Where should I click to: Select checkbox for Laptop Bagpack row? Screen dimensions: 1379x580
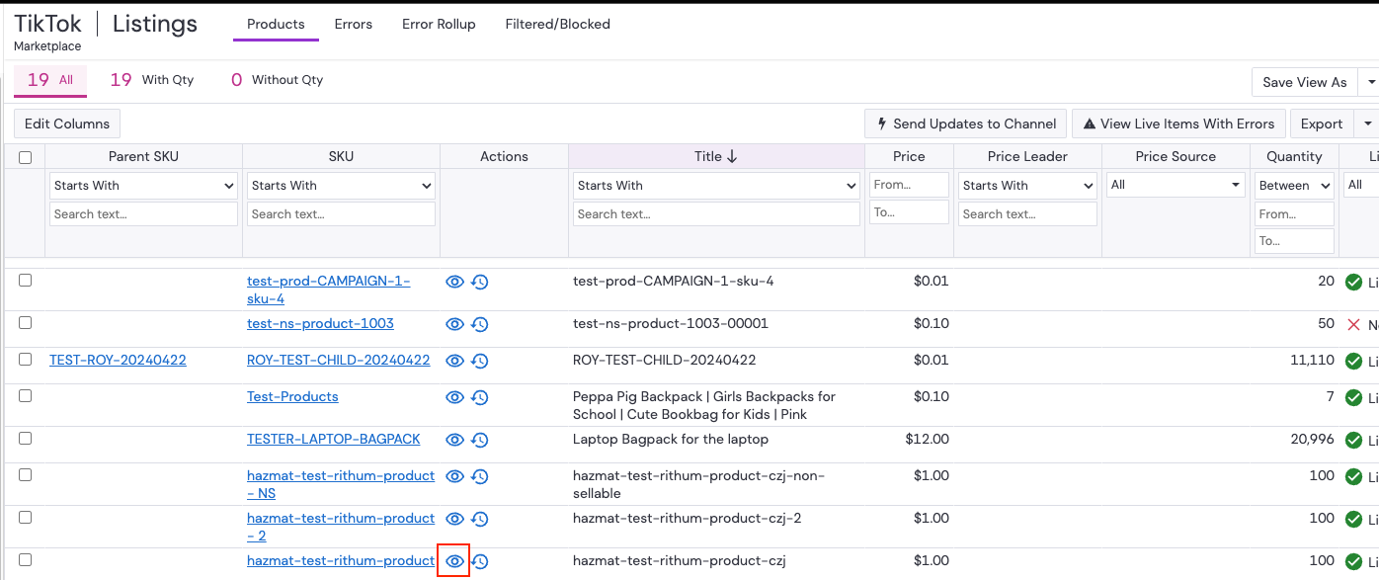pyautogui.click(x=26, y=438)
